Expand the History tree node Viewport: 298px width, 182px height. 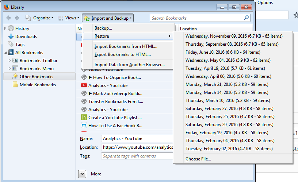pos(5,29)
